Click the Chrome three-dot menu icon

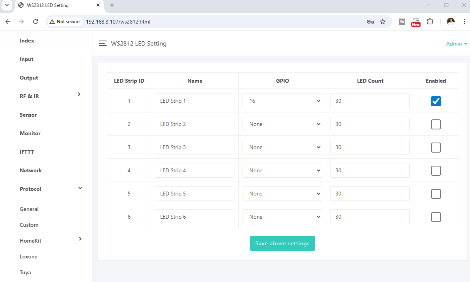coord(464,22)
